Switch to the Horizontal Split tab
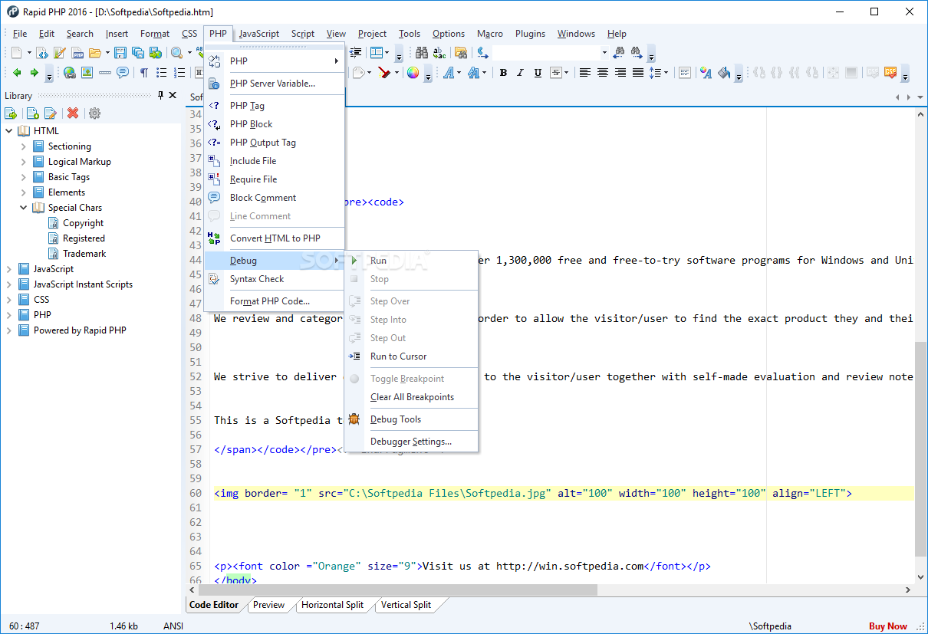This screenshot has width=928, height=634. point(332,605)
